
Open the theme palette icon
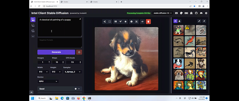coord(181,13)
